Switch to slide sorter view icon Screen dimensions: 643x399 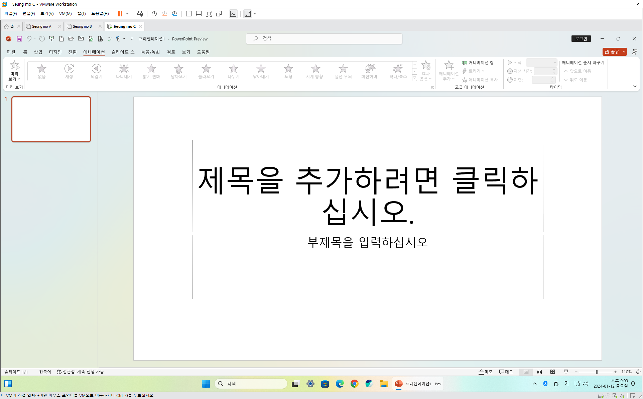(539, 372)
